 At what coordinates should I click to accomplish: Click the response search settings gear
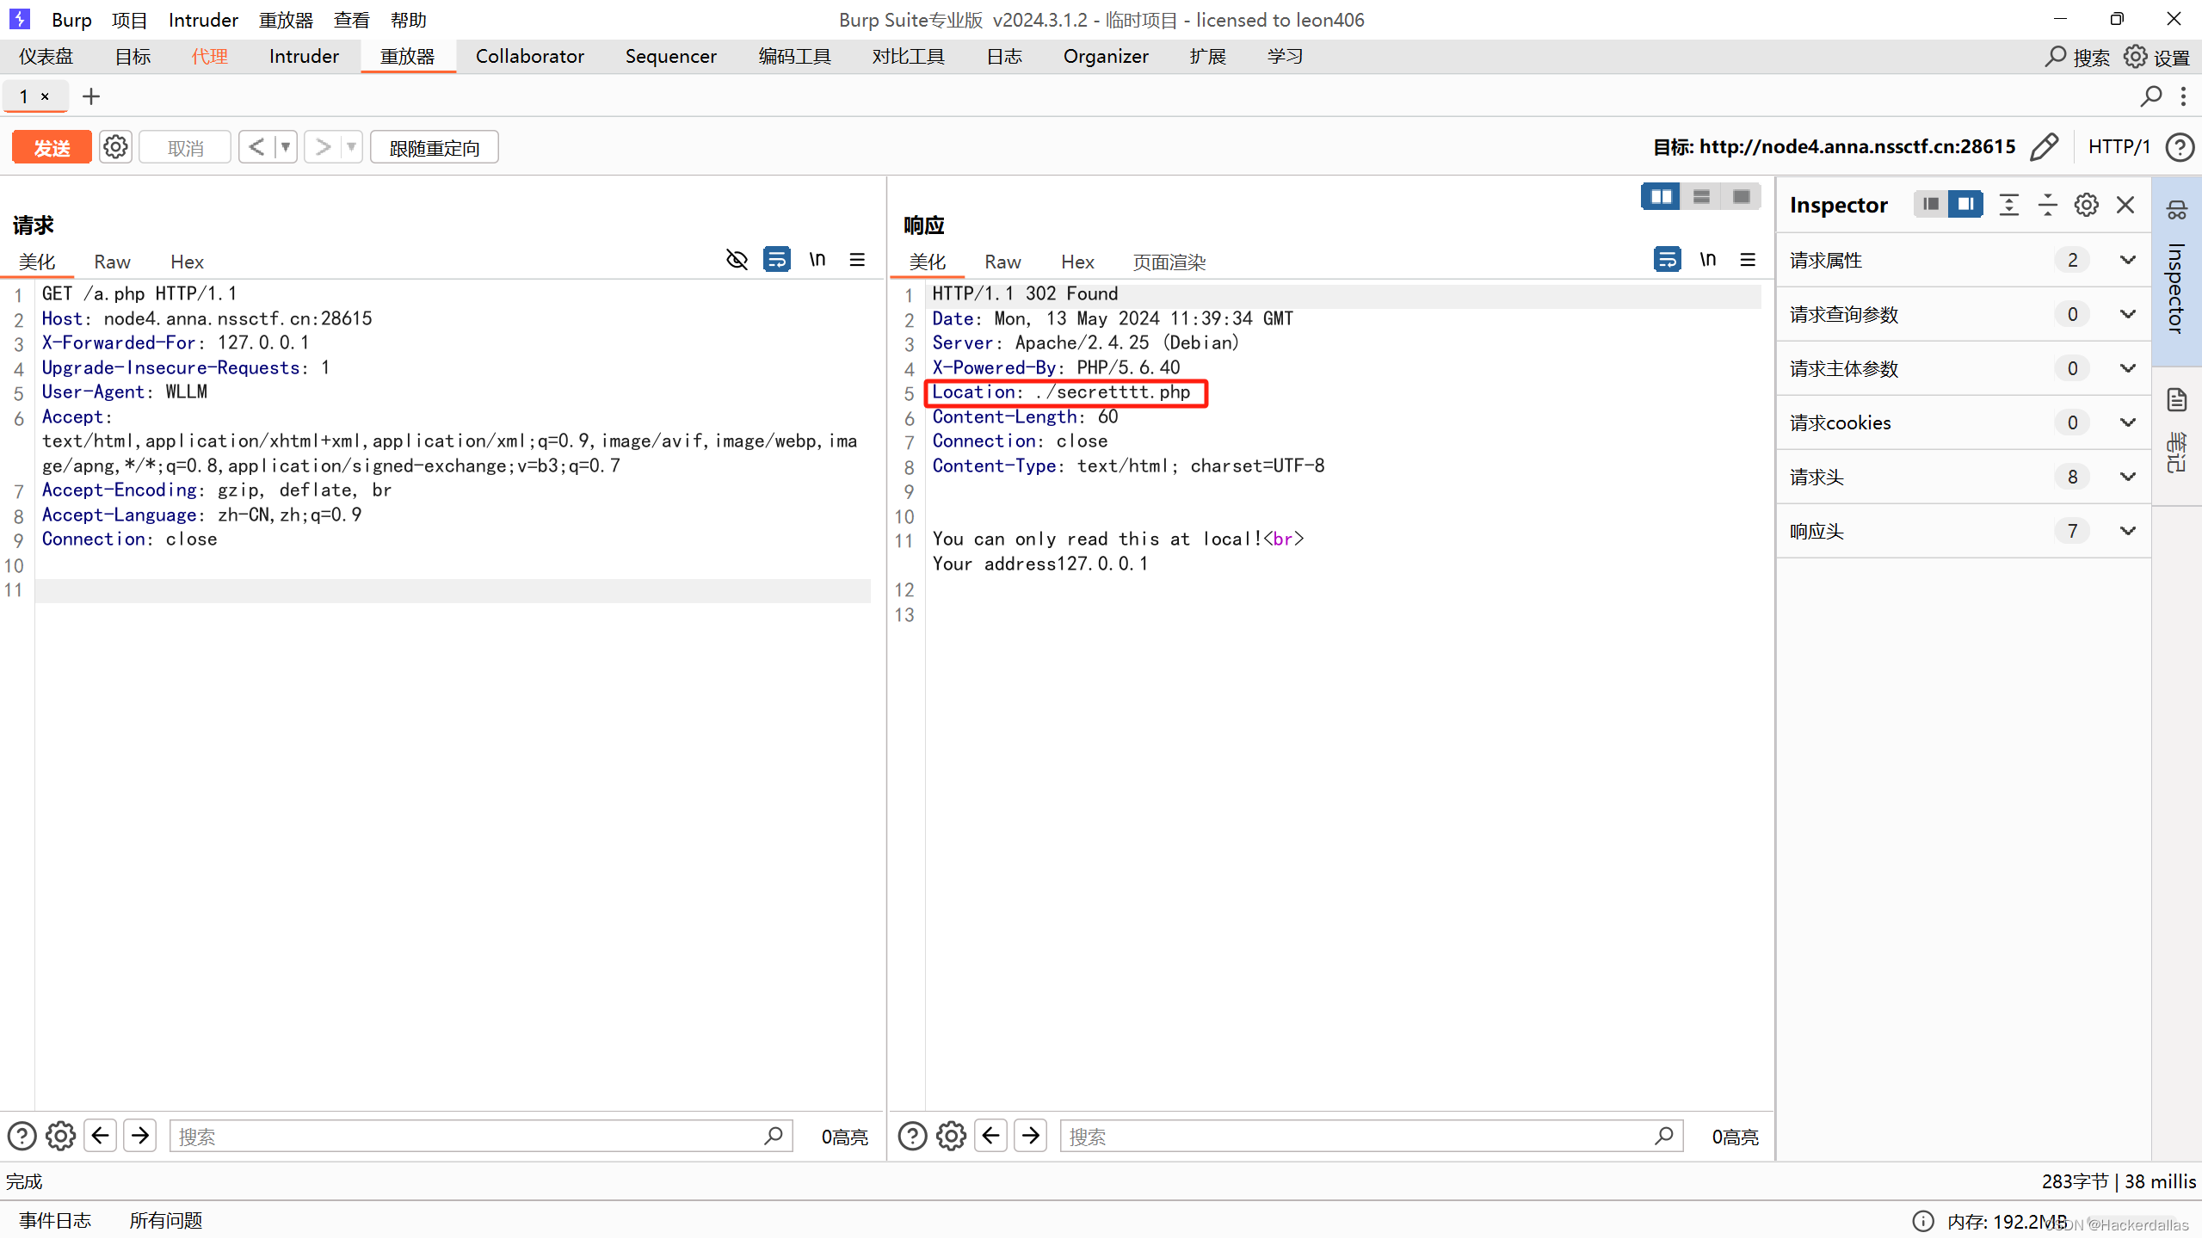(x=951, y=1137)
